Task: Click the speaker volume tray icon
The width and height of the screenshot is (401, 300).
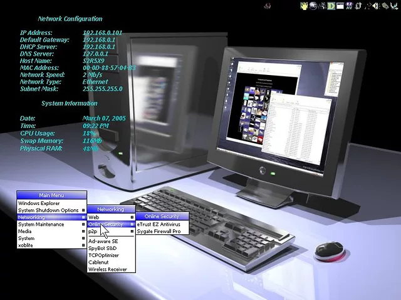Action: tap(376, 6)
